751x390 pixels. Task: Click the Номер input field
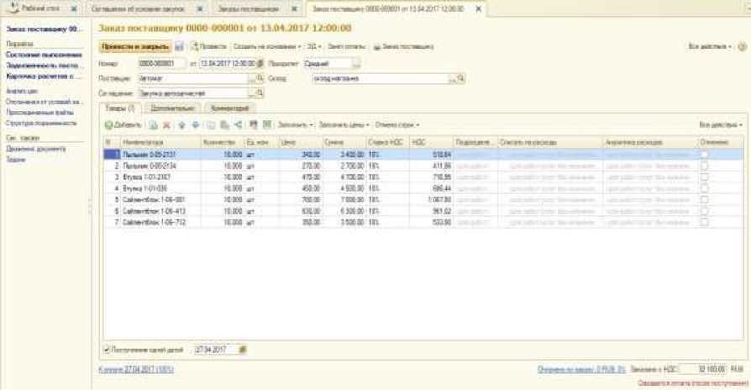point(162,63)
